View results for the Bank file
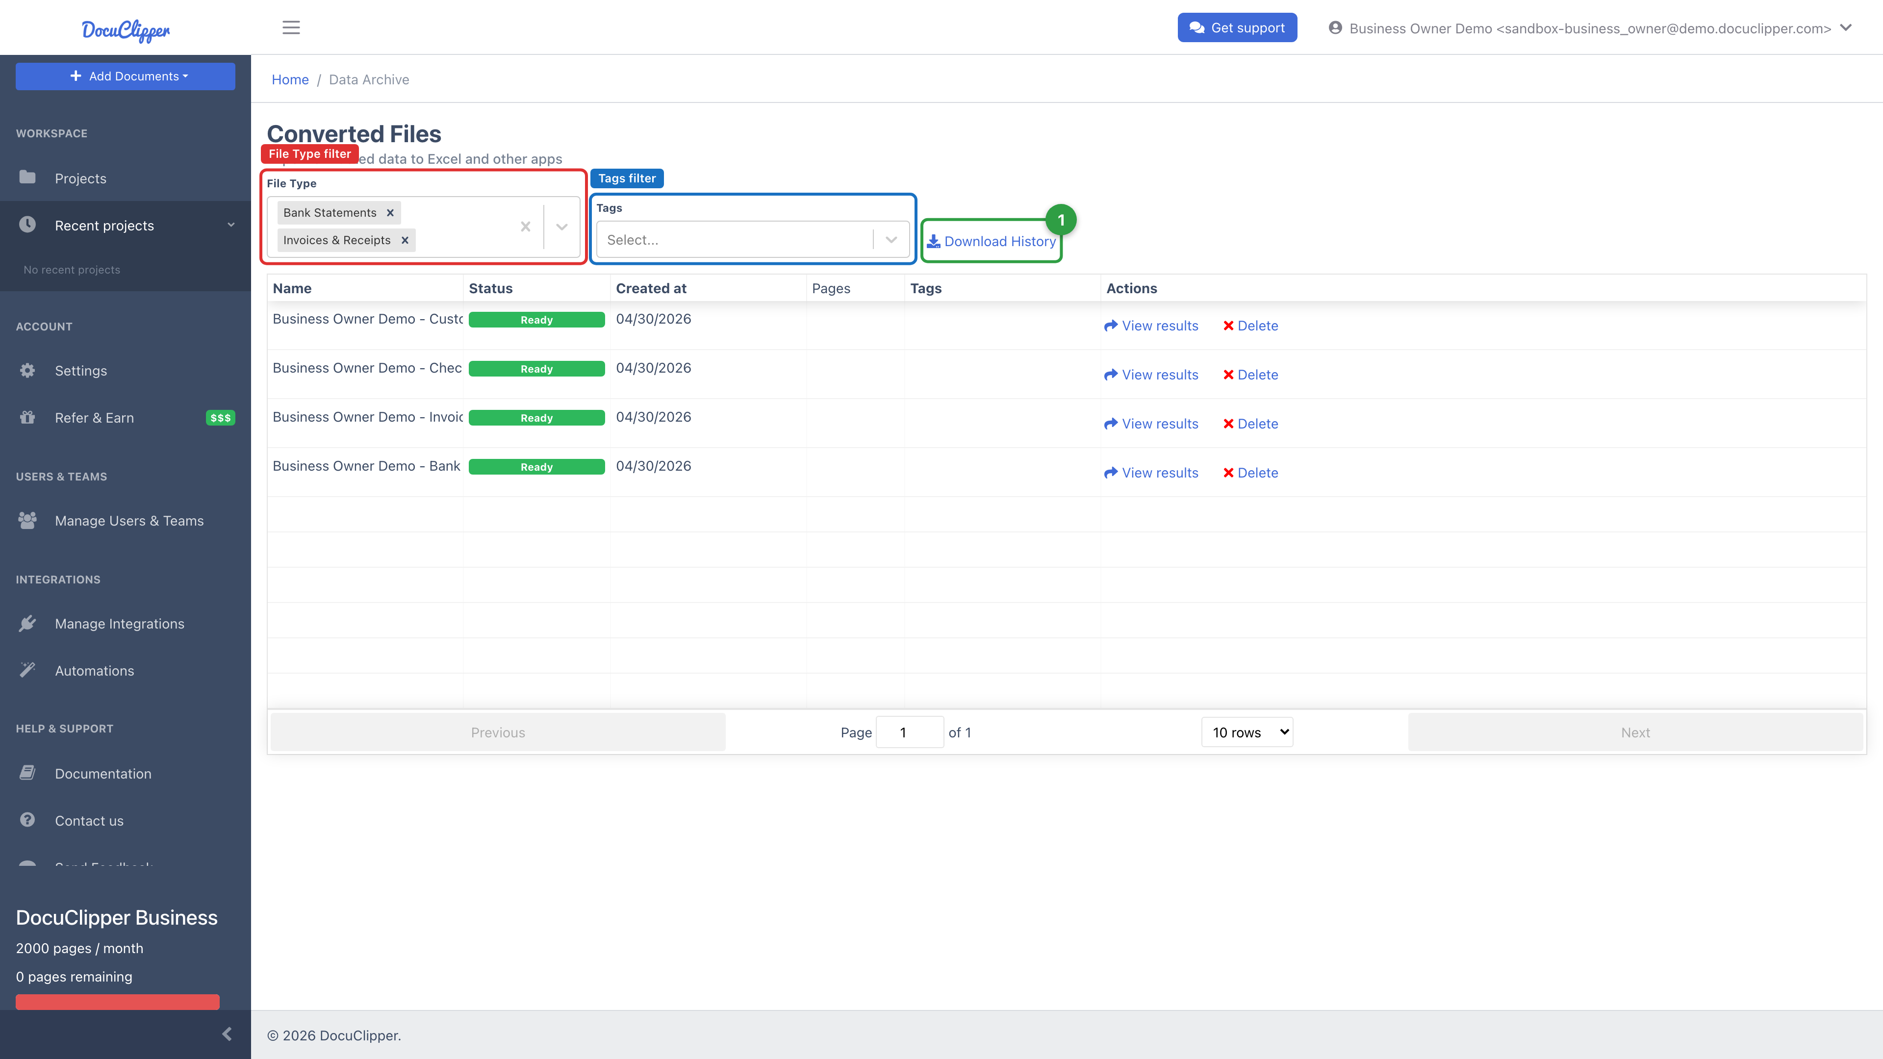1883x1059 pixels. 1151,472
